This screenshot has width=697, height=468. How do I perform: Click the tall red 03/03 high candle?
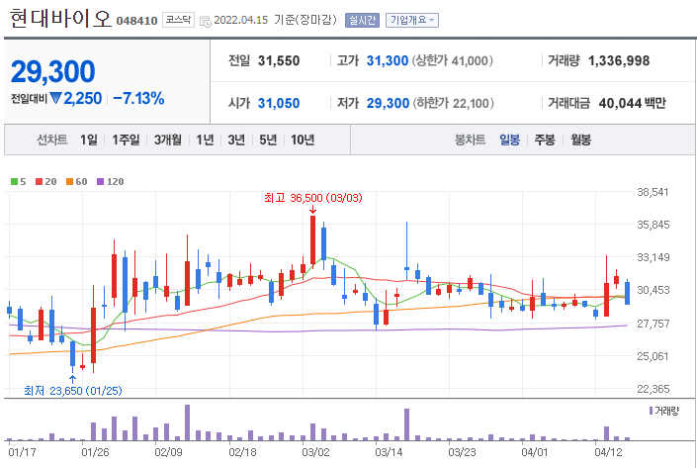coord(313,242)
